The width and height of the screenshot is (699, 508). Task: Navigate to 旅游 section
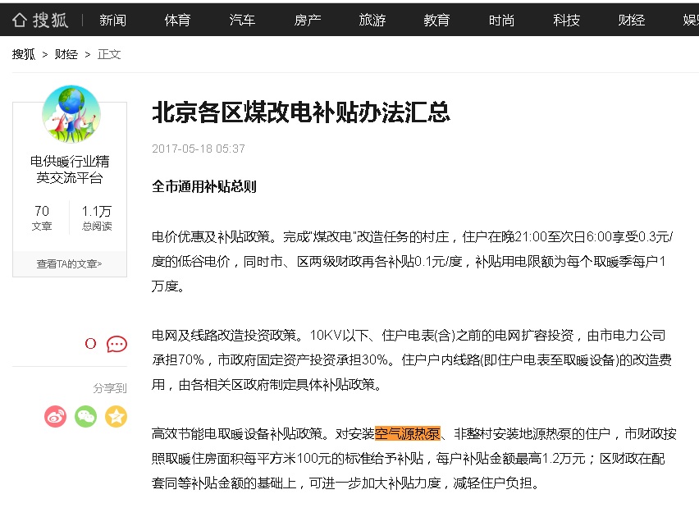pyautogui.click(x=372, y=21)
